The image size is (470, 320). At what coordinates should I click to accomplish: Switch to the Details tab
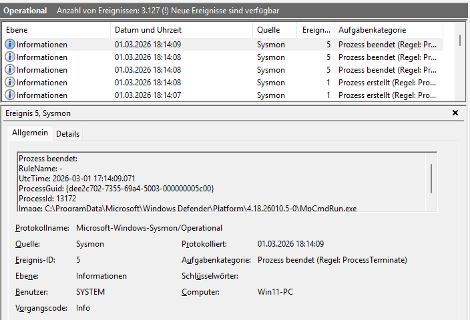click(67, 134)
